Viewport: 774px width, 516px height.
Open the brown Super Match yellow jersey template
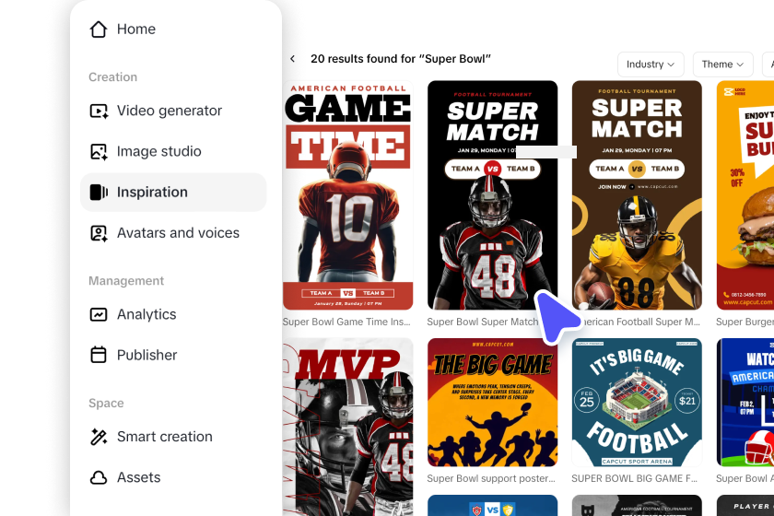(637, 195)
